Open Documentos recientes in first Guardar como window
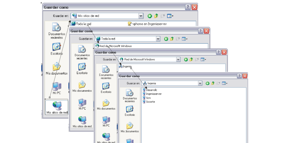The height and width of the screenshot is (143, 290). (x=57, y=31)
